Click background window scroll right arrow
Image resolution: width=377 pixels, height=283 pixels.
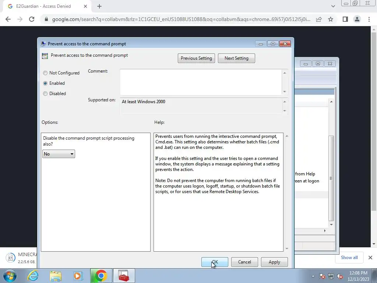tap(325, 231)
